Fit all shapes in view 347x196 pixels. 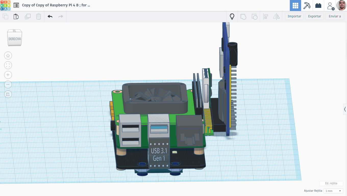[8, 65]
